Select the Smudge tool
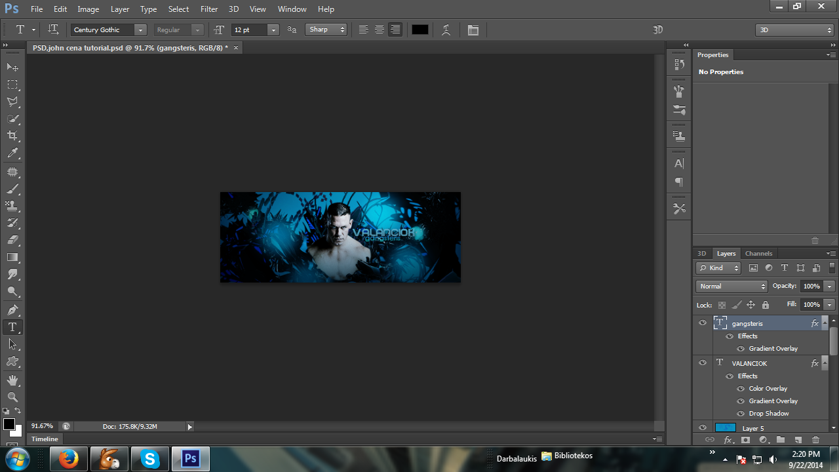The height and width of the screenshot is (472, 839). click(x=12, y=274)
